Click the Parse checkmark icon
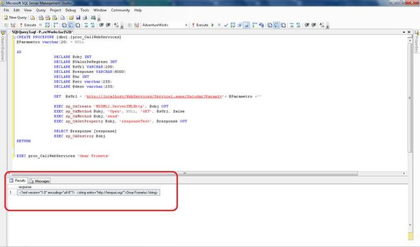Viewport: 420px width, 247px height. (226, 25)
